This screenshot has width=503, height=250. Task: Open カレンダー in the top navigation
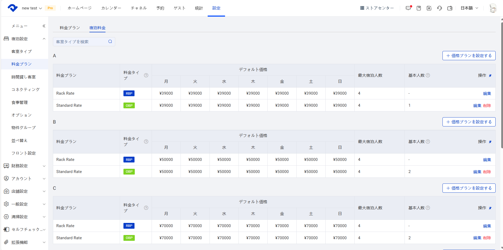pyautogui.click(x=111, y=8)
